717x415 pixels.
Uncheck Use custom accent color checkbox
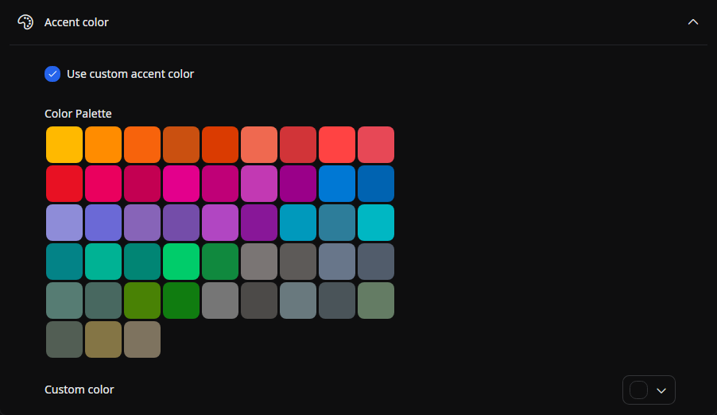(x=52, y=74)
